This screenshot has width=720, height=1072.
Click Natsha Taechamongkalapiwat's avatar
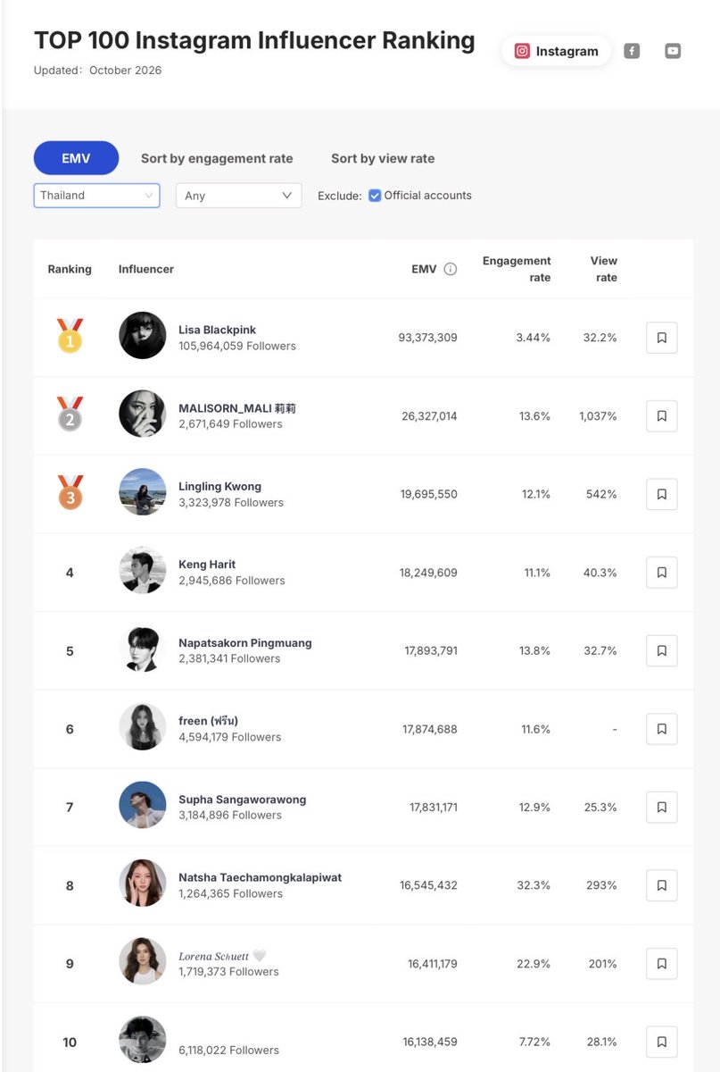point(143,884)
